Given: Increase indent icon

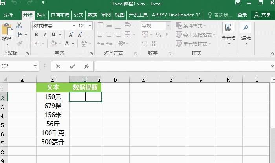Looking at the screenshot, I should pyautogui.click(x=109, y=43).
